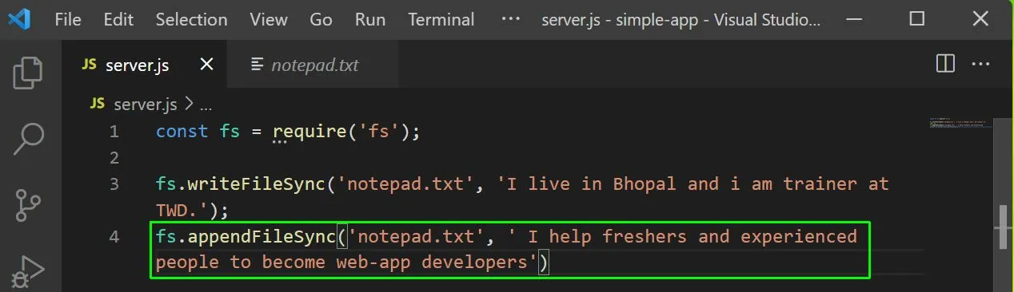This screenshot has width=1014, height=292.
Task: Open the File menu
Action: point(68,20)
